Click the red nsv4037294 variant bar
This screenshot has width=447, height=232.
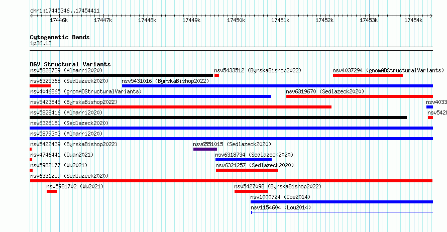[368, 75]
